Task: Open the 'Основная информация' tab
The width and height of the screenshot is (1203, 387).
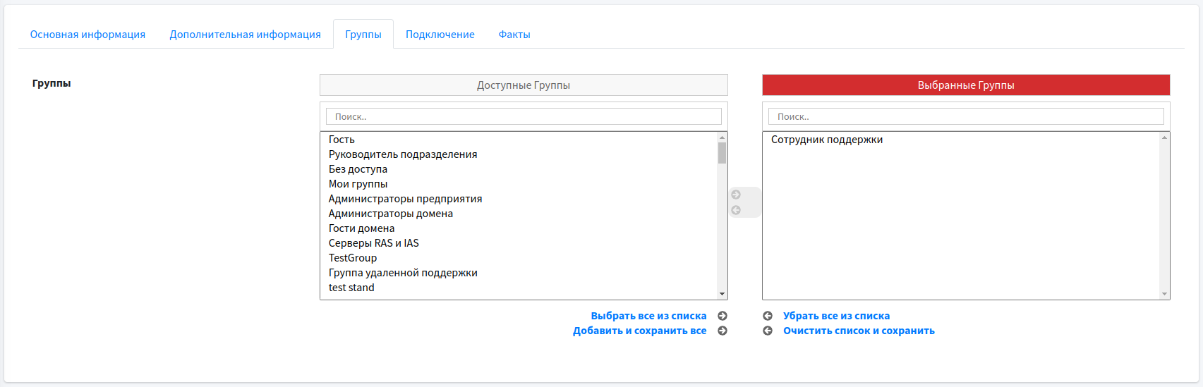Action: 87,35
